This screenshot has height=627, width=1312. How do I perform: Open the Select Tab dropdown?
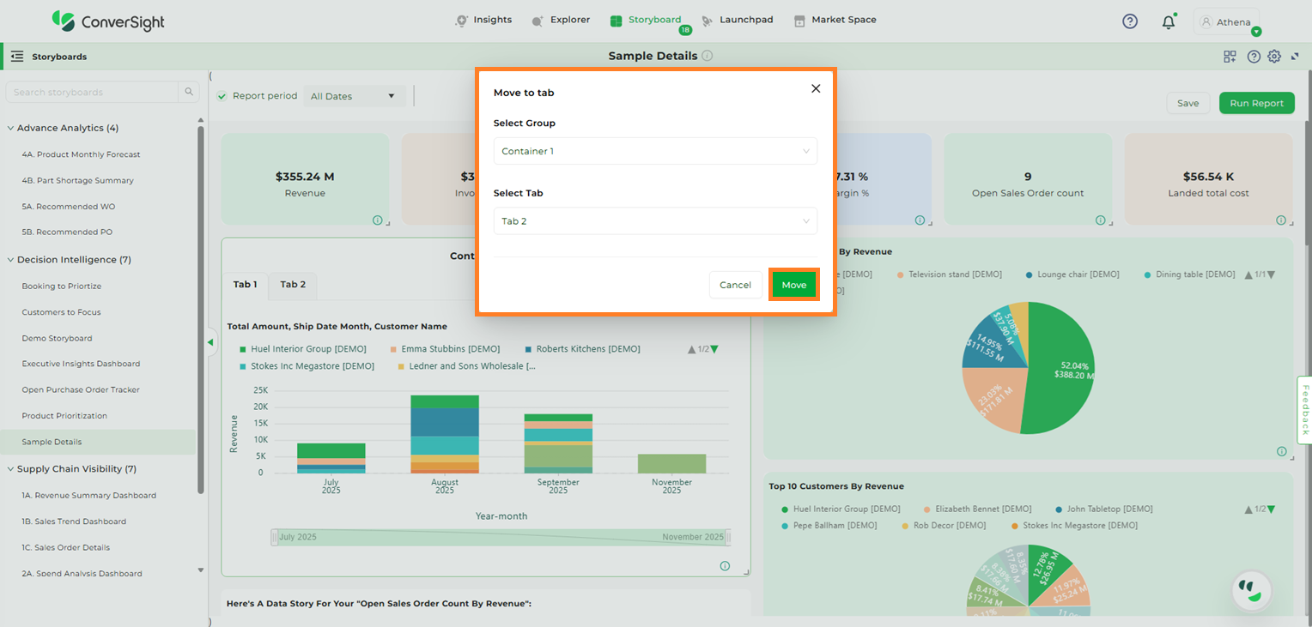pyautogui.click(x=654, y=221)
